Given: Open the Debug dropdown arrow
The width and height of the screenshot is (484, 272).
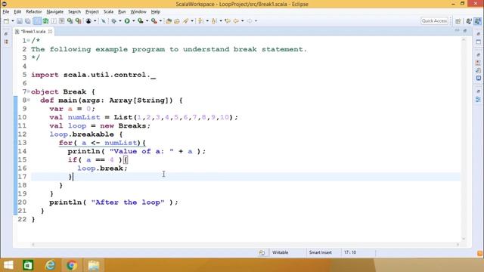Looking at the screenshot, I should (120, 21).
